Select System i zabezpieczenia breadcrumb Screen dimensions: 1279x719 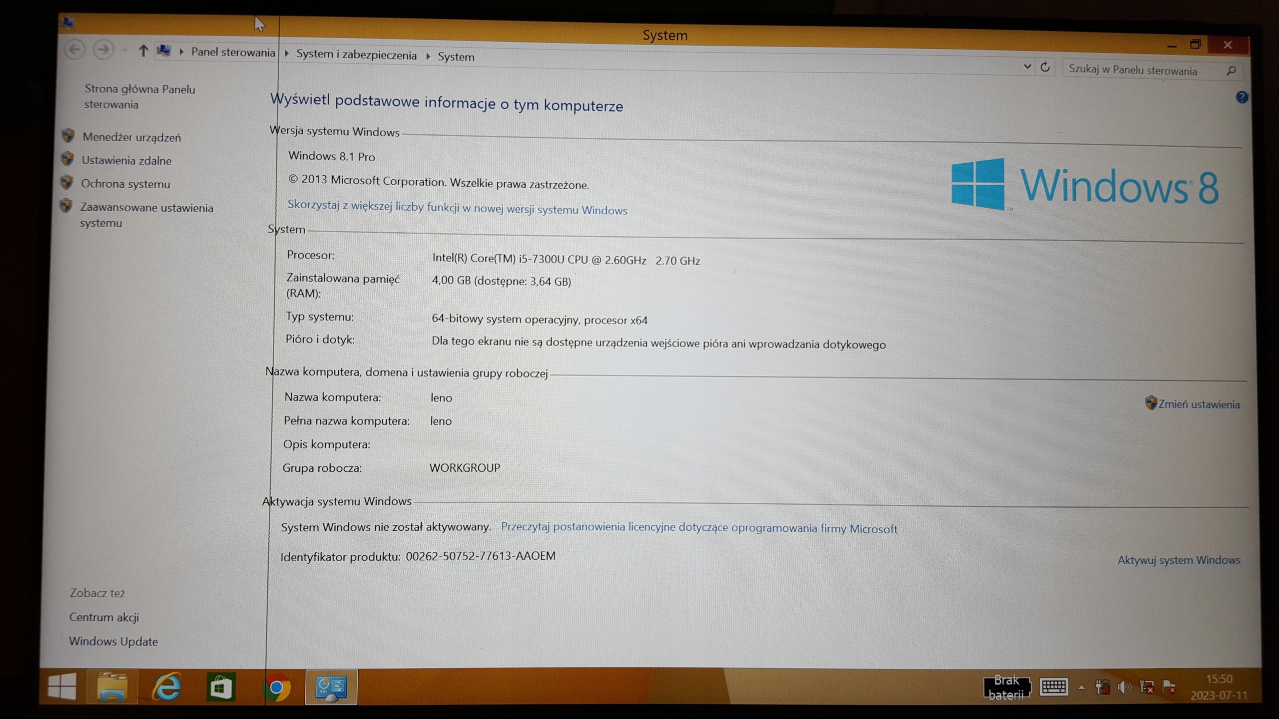point(356,54)
